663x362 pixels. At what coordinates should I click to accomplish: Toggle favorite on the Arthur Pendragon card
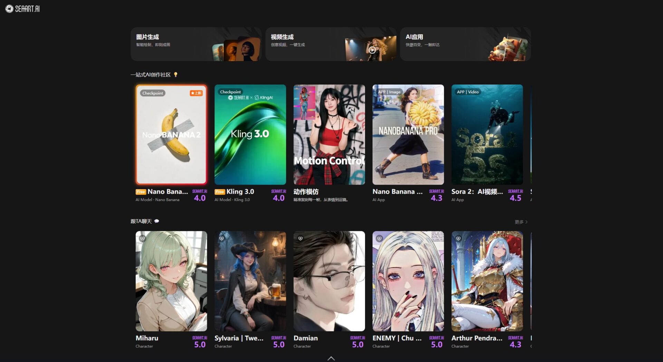[458, 238]
